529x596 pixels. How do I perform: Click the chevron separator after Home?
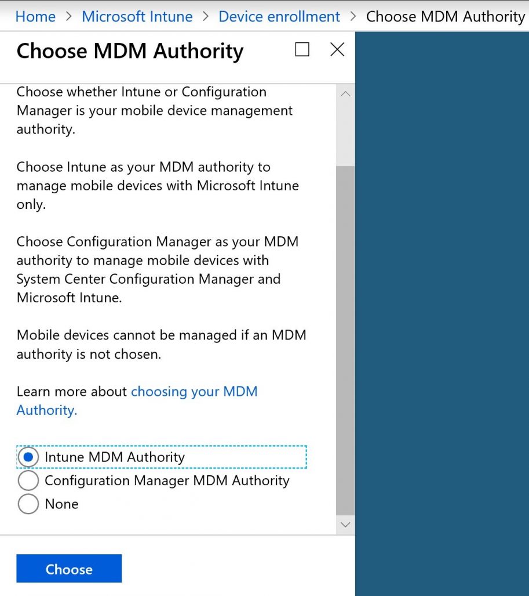69,16
